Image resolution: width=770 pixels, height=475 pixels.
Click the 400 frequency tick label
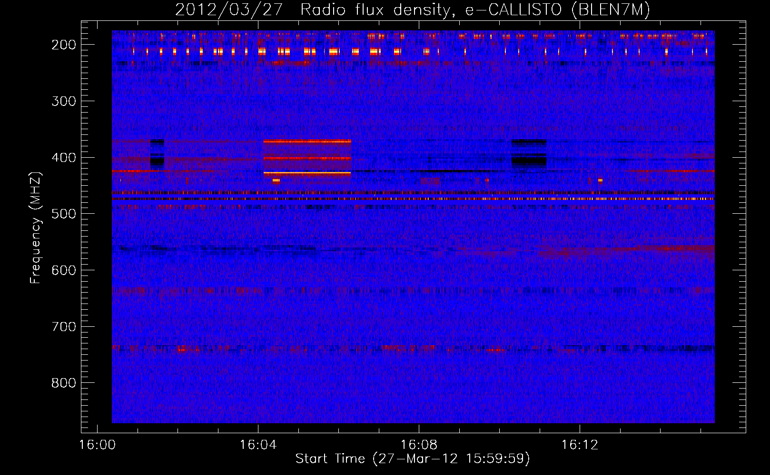click(x=63, y=158)
